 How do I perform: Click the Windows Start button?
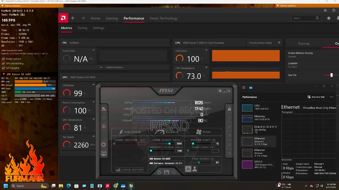click(x=6, y=186)
